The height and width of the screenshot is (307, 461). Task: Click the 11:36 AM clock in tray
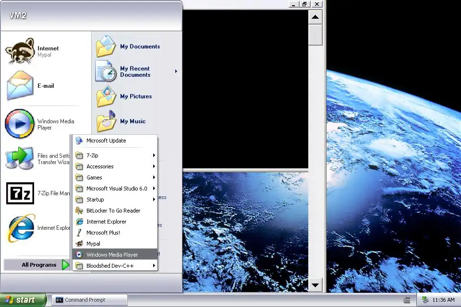[x=443, y=300]
